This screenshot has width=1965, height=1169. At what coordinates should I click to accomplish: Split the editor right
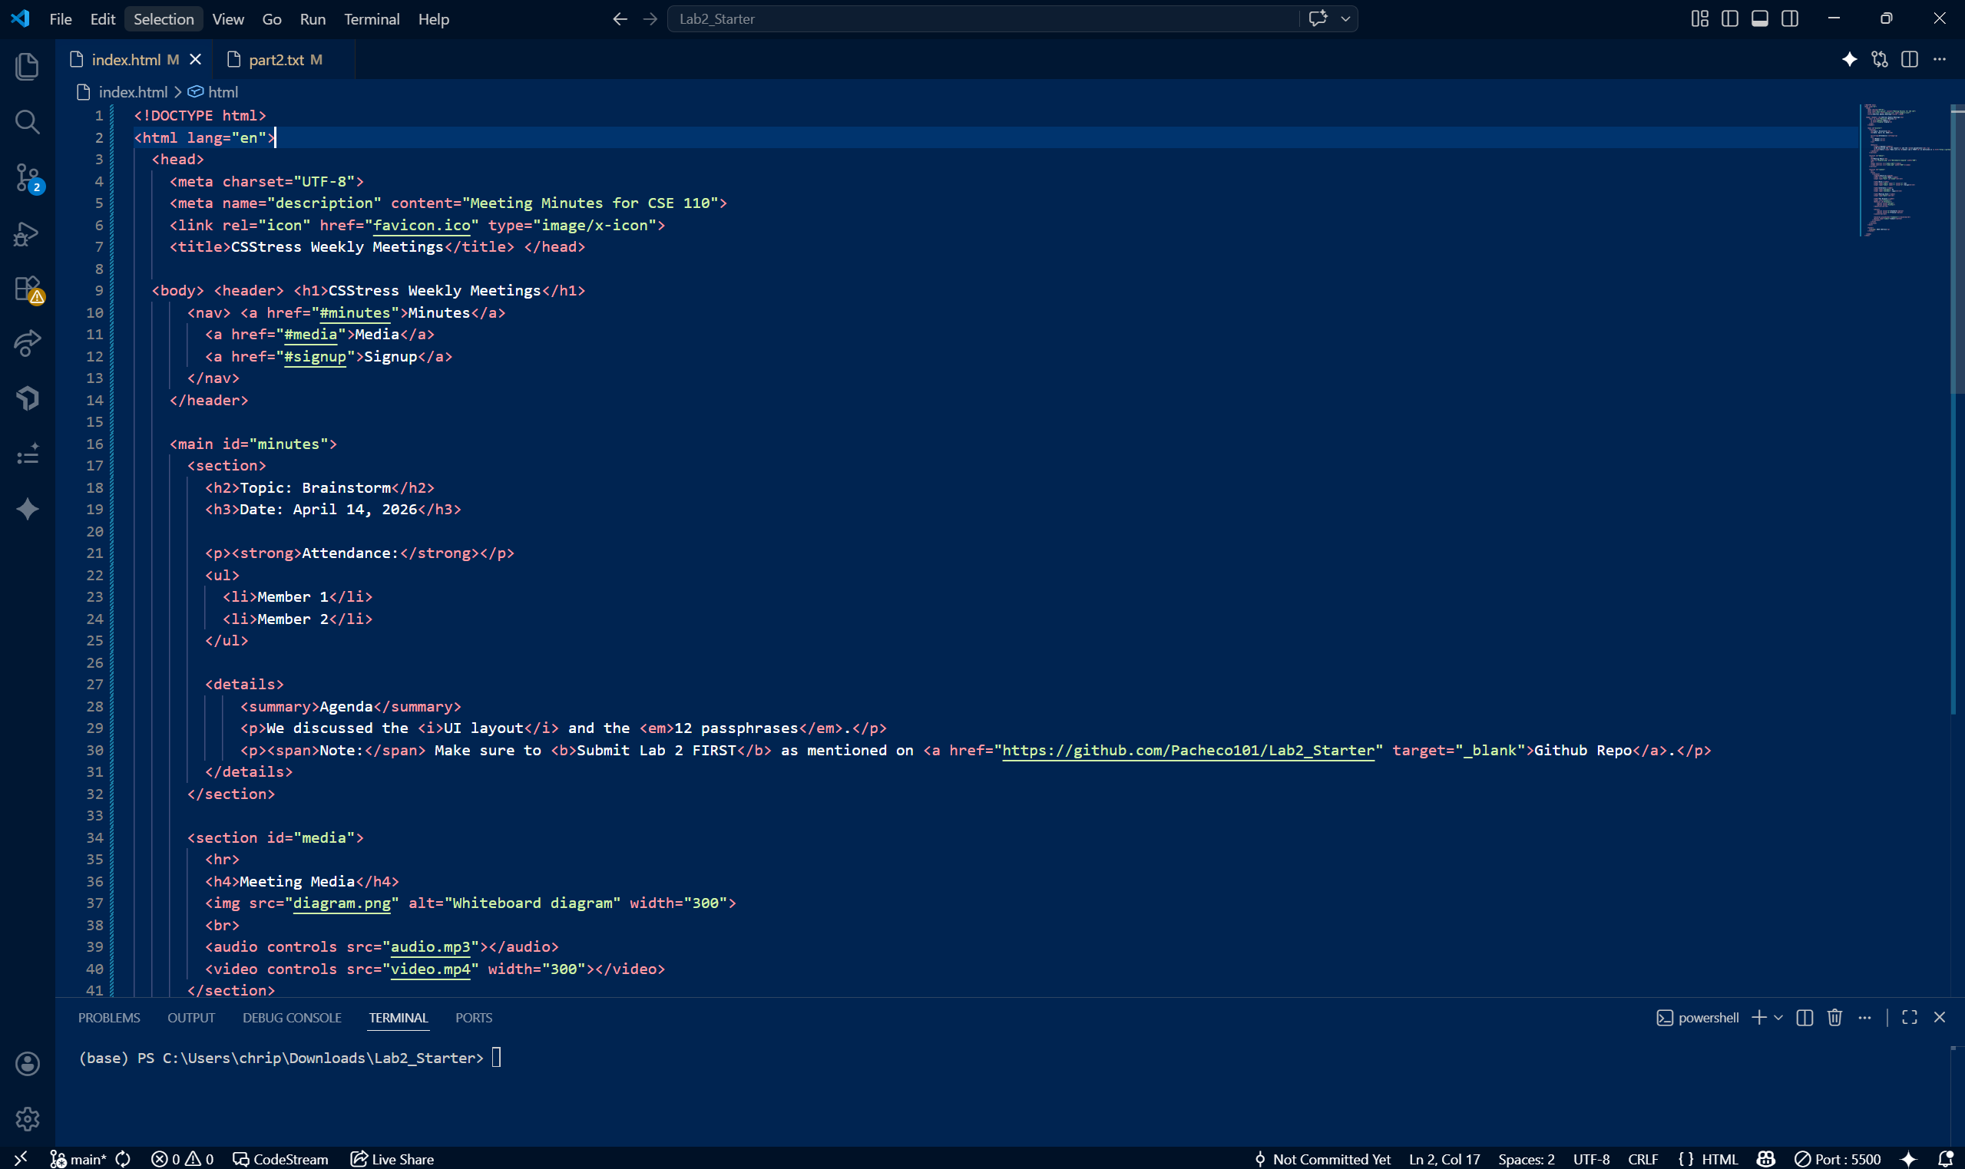click(x=1909, y=60)
